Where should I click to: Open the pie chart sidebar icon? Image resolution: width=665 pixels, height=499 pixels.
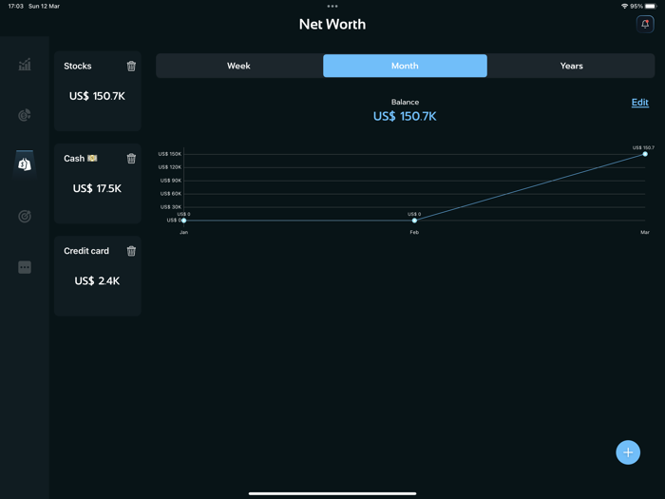(x=25, y=115)
